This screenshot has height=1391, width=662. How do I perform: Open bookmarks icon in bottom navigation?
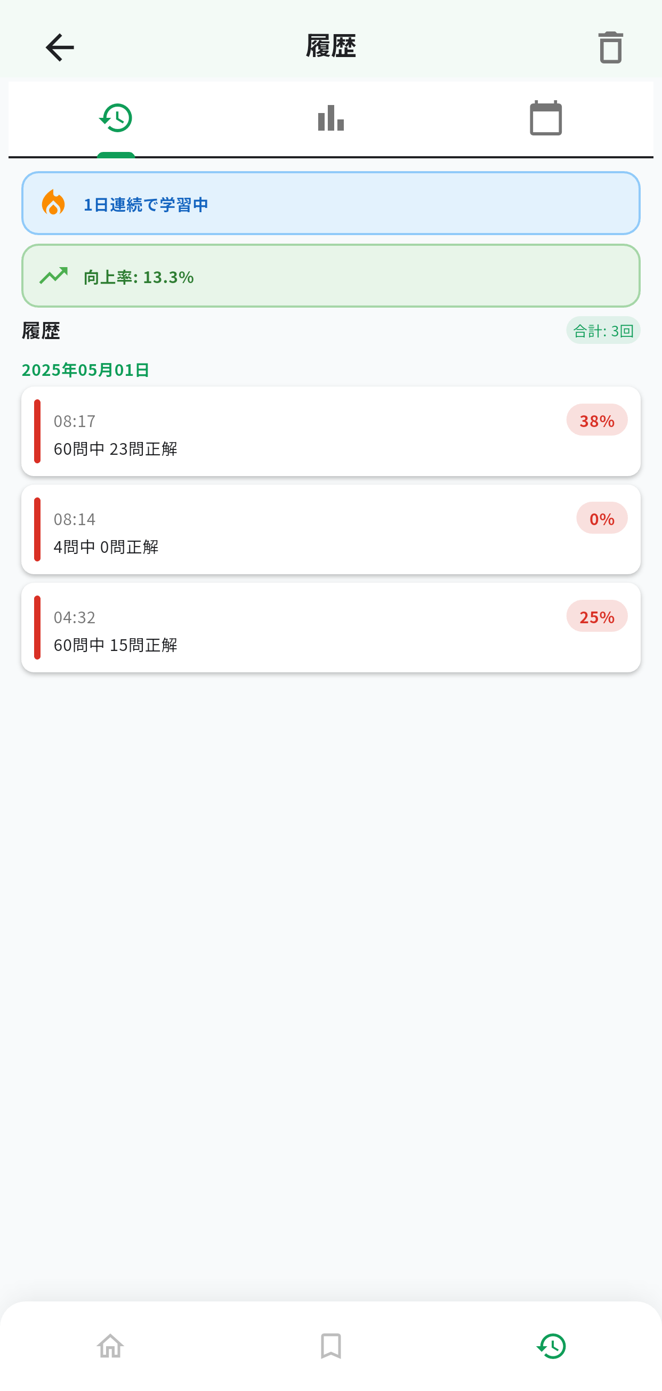330,1346
